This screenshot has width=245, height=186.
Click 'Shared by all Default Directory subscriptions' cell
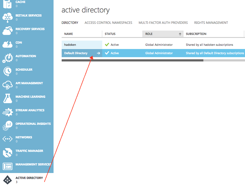pyautogui.click(x=215, y=53)
